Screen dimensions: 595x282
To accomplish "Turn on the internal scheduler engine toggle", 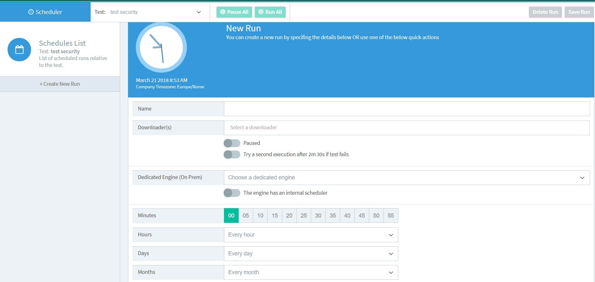I will tap(232, 193).
